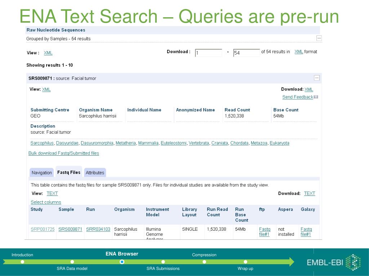Open the Dasyuromorphia taxonomy link
The height and width of the screenshot is (276, 369).
tap(97, 143)
